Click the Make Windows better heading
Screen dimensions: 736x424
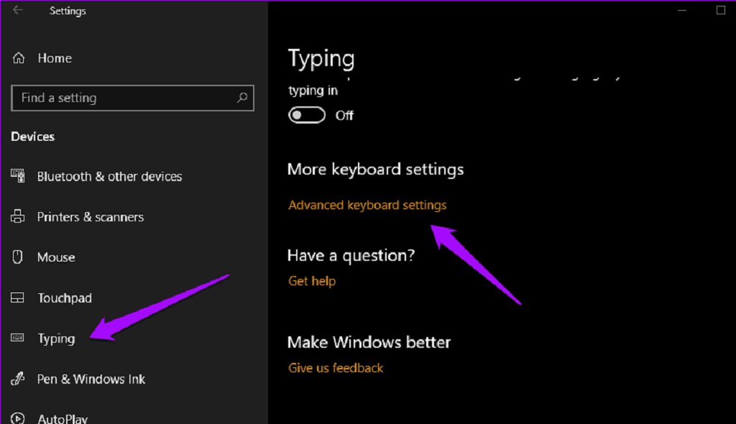[369, 342]
